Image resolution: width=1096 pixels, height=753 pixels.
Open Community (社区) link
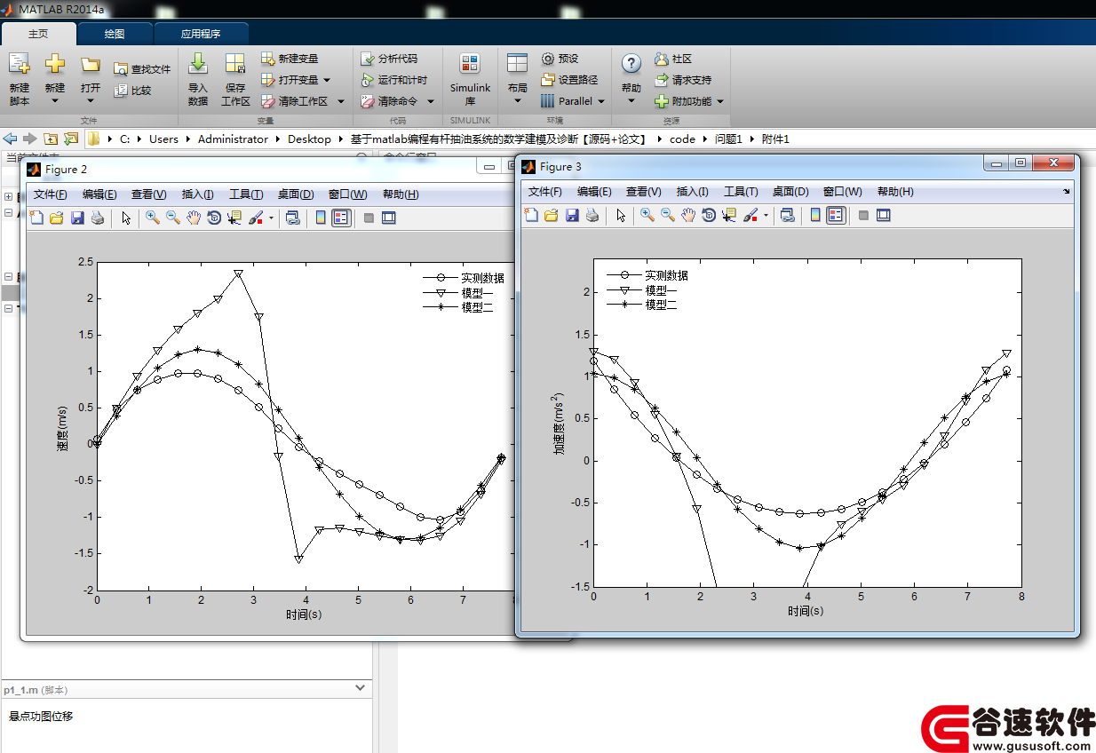[x=673, y=59]
